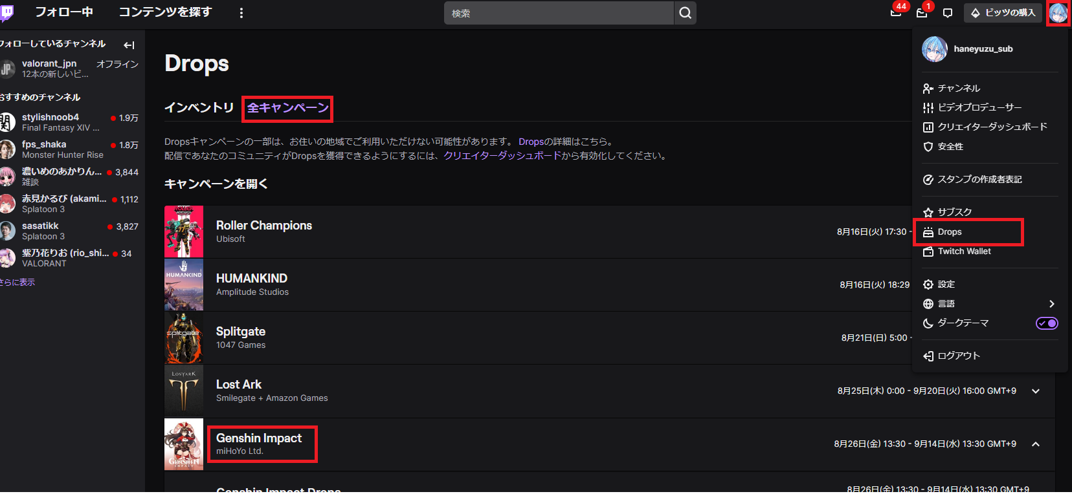Click the Genshin Impact game thumbnail
Image resolution: width=1072 pixels, height=494 pixels.
click(184, 444)
